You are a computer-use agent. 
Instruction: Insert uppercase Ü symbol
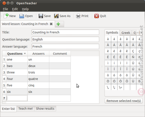pyautogui.click(x=133, y=75)
